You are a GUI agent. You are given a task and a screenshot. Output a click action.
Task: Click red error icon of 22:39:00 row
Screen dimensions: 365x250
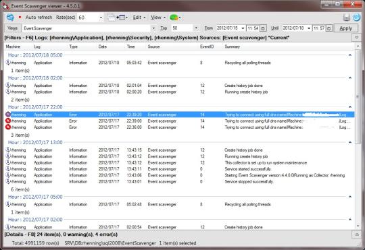pos(8,121)
